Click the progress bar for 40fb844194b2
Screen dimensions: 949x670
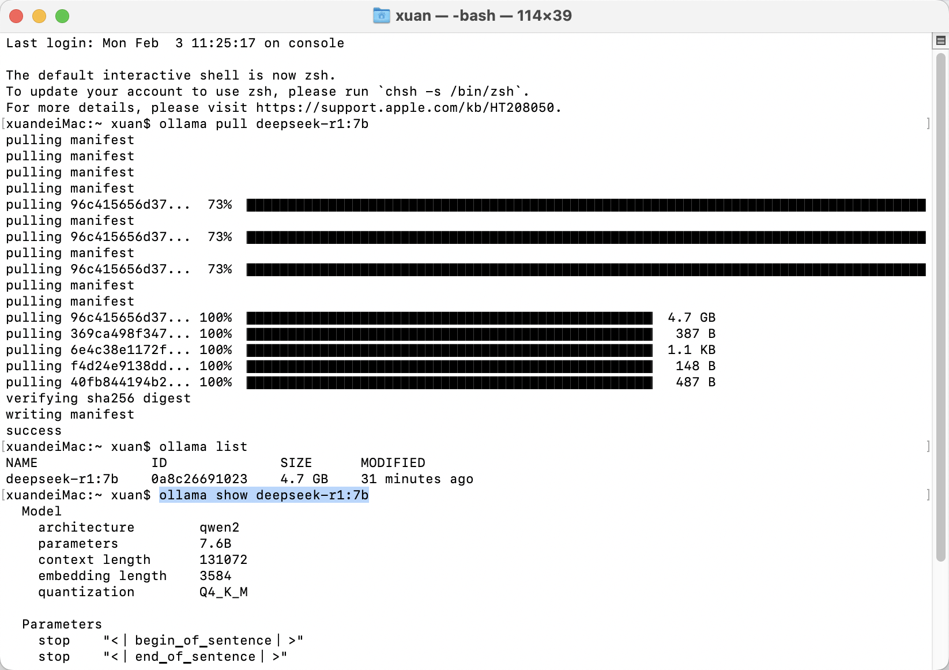click(x=450, y=382)
